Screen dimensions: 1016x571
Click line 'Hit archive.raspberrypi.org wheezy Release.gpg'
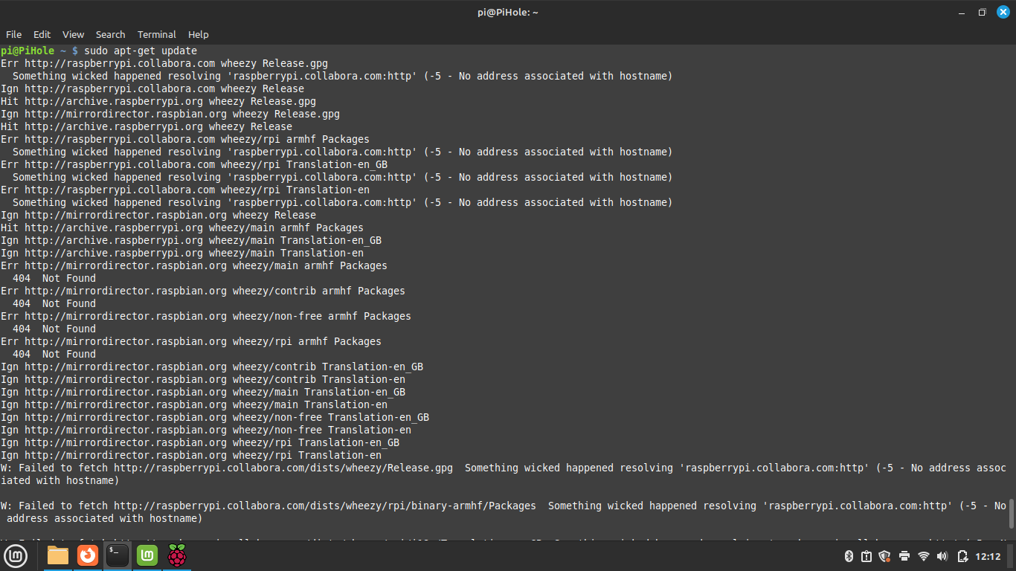tap(158, 101)
